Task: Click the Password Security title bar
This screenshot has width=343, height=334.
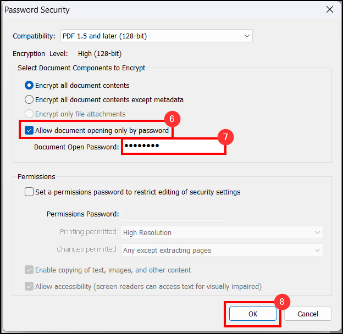Action: (x=165, y=10)
